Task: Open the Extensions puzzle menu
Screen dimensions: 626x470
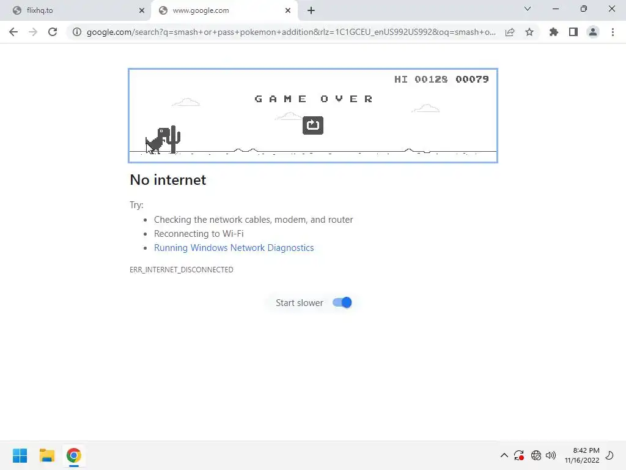Action: click(x=553, y=32)
